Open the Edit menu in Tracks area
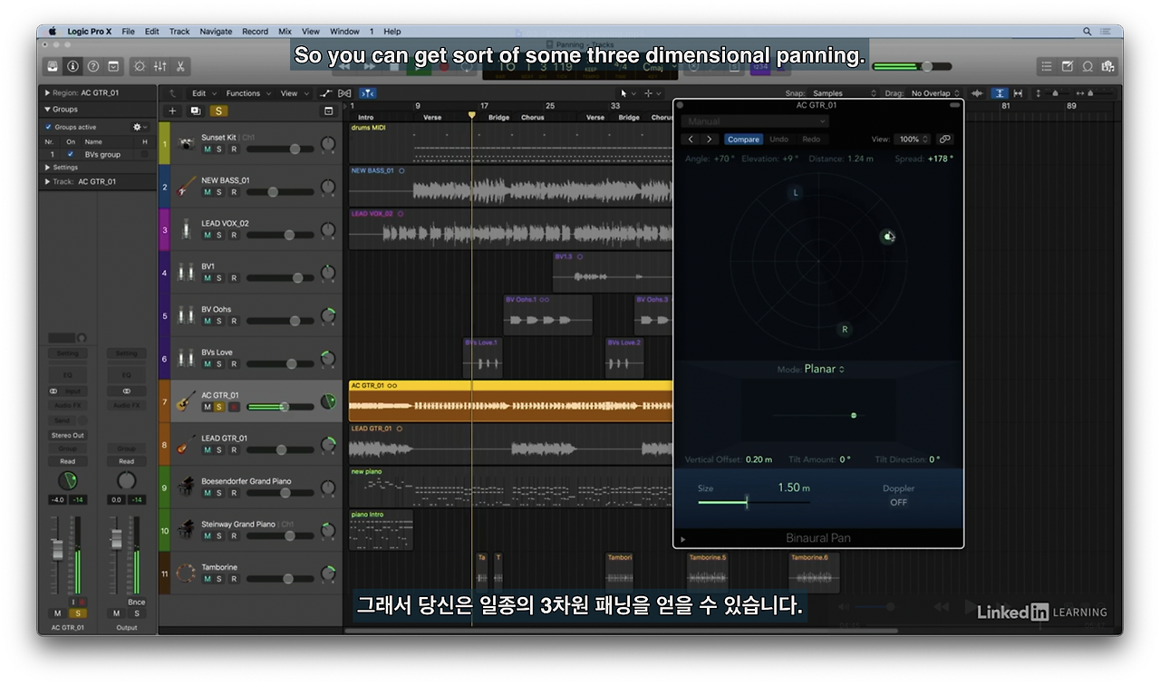Image resolution: width=1160 pixels, height=685 pixels. (202, 93)
